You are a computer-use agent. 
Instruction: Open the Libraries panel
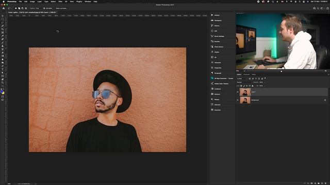point(216,104)
